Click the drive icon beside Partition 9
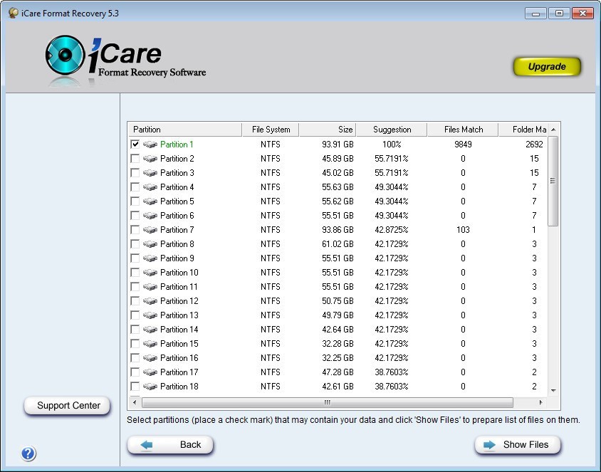Image resolution: width=601 pixels, height=472 pixels. (150, 258)
